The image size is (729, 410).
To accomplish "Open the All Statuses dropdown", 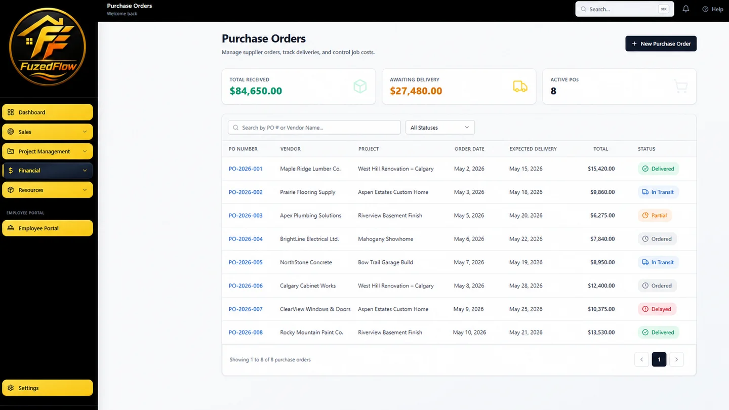I will click(x=440, y=128).
